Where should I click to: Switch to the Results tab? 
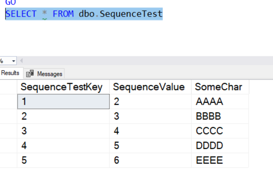point(10,73)
